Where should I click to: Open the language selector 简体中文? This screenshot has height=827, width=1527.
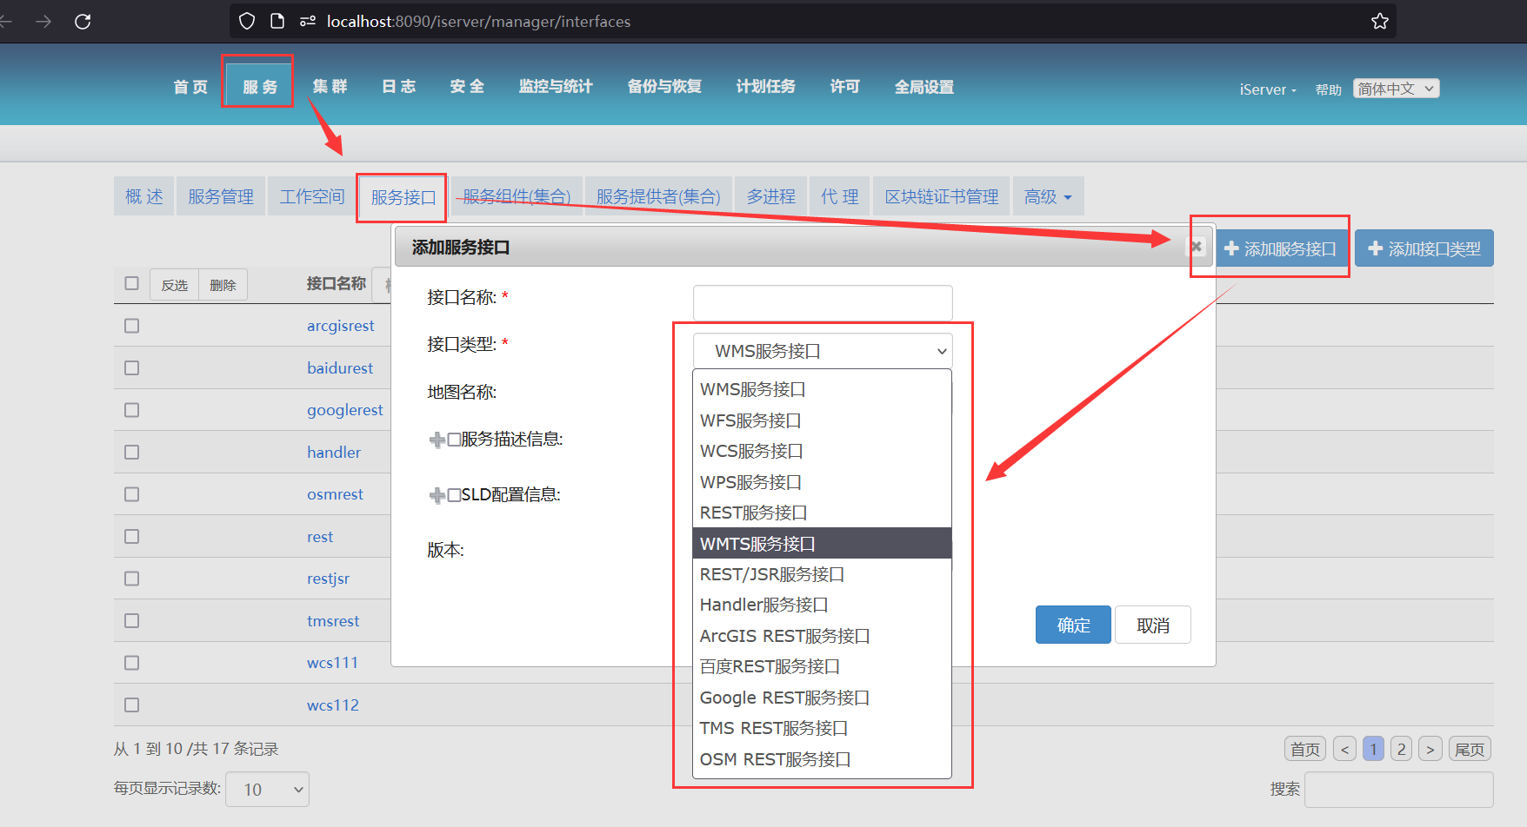(1396, 89)
